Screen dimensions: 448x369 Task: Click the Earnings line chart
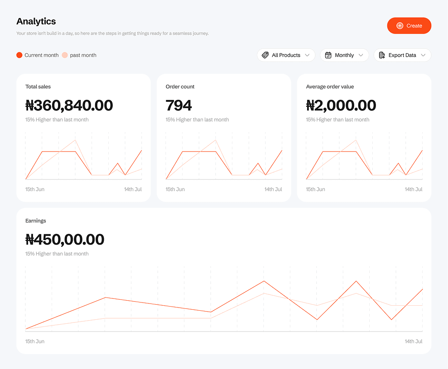[224, 301]
